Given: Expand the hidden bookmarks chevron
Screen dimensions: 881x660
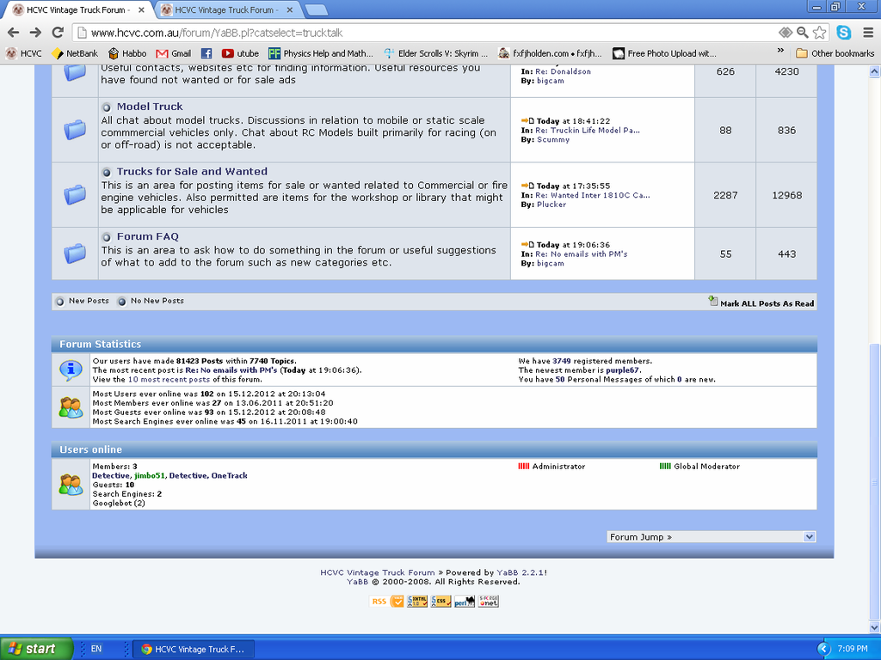Looking at the screenshot, I should [x=780, y=52].
